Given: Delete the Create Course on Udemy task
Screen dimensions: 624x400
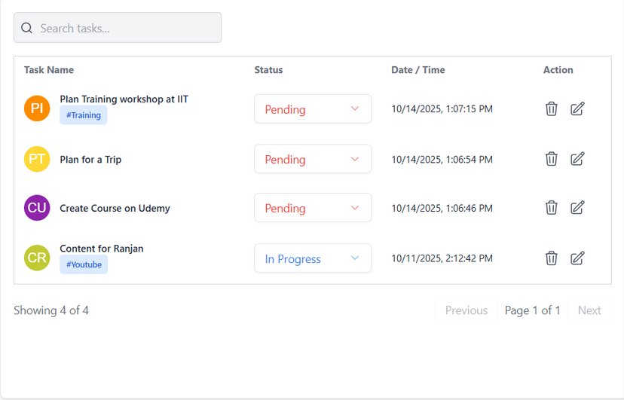Looking at the screenshot, I should 552,208.
